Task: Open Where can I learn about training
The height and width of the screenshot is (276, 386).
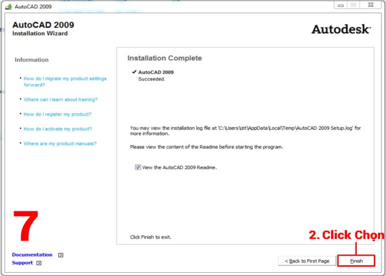Action: [61, 99]
